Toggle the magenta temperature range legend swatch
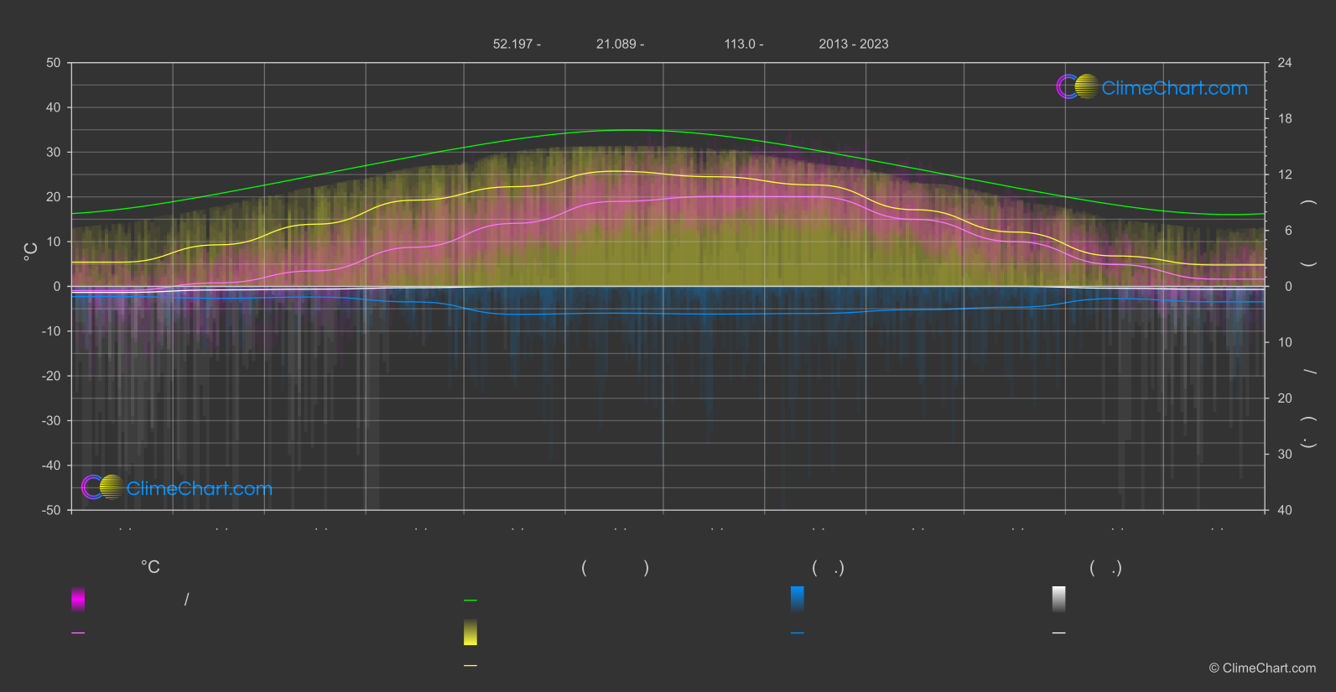The width and height of the screenshot is (1336, 692). 78,599
